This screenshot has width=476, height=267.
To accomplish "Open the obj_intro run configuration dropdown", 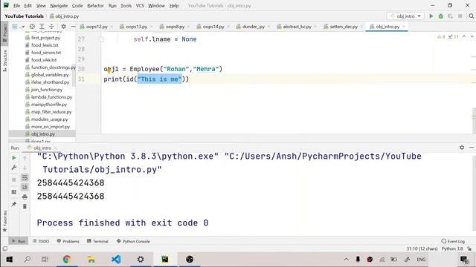I will click(405, 16).
